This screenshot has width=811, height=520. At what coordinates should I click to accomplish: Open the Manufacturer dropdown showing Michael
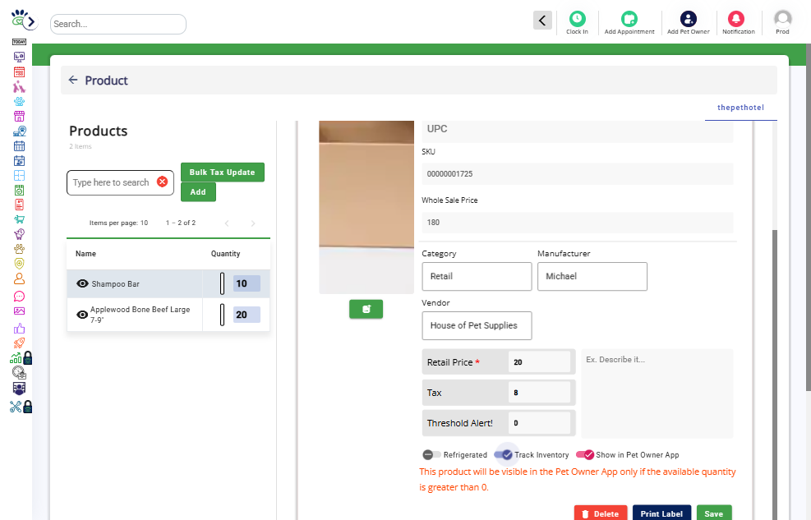592,276
